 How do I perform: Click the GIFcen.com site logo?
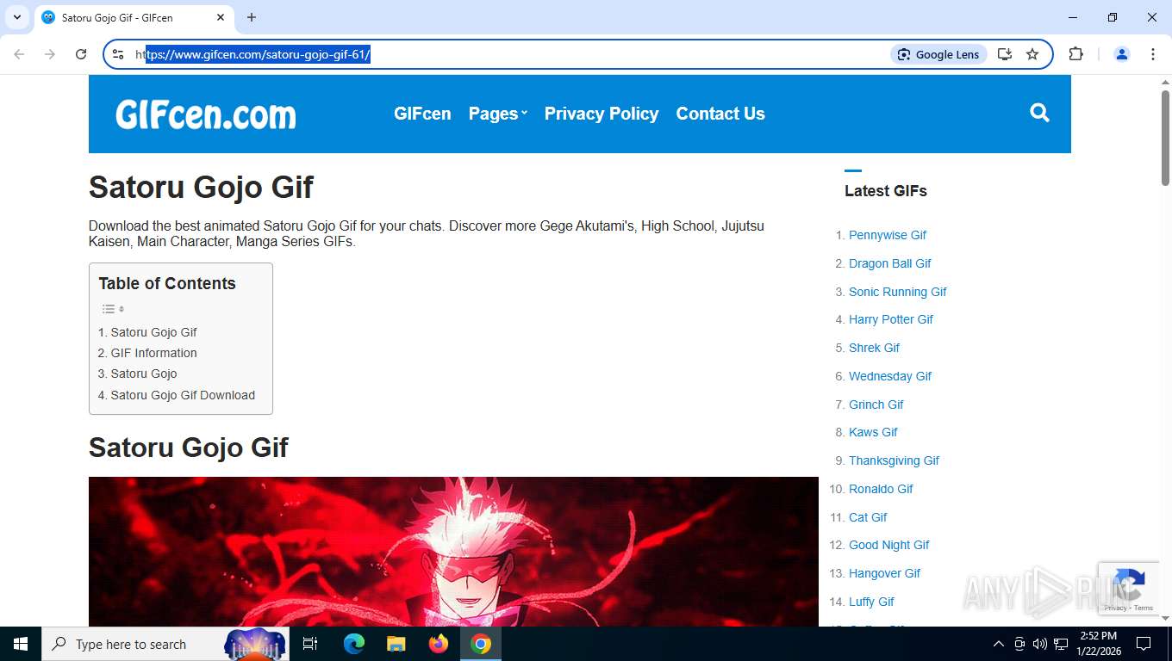[206, 114]
